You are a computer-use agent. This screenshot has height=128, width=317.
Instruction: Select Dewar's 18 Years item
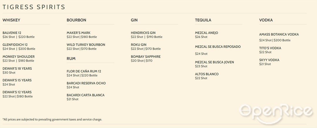(x=17, y=68)
